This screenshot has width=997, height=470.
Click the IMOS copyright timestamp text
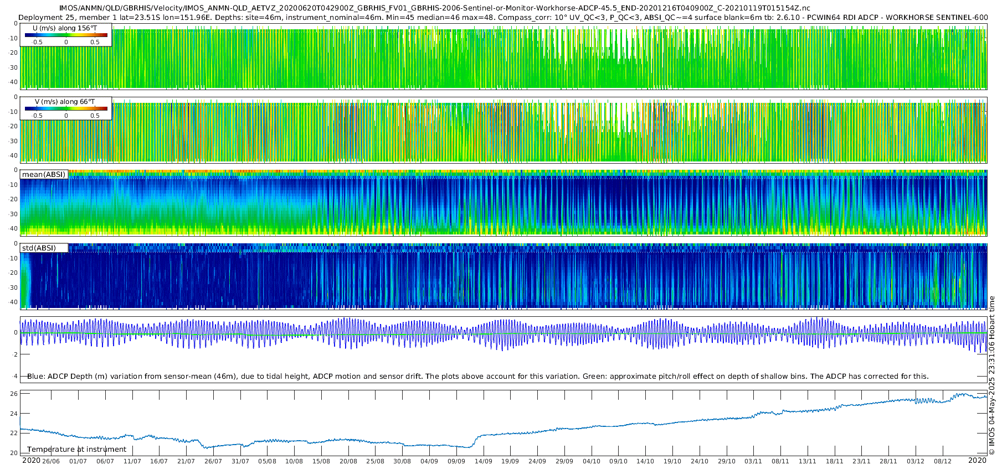[x=991, y=375]
